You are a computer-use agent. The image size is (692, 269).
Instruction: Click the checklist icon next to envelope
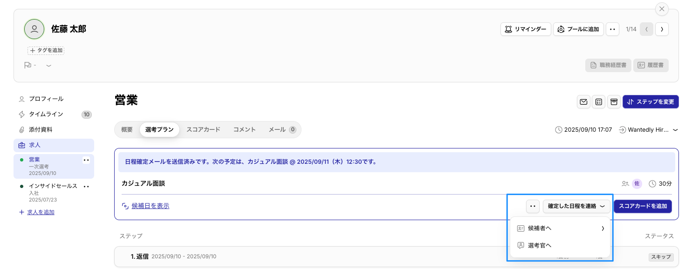point(599,102)
